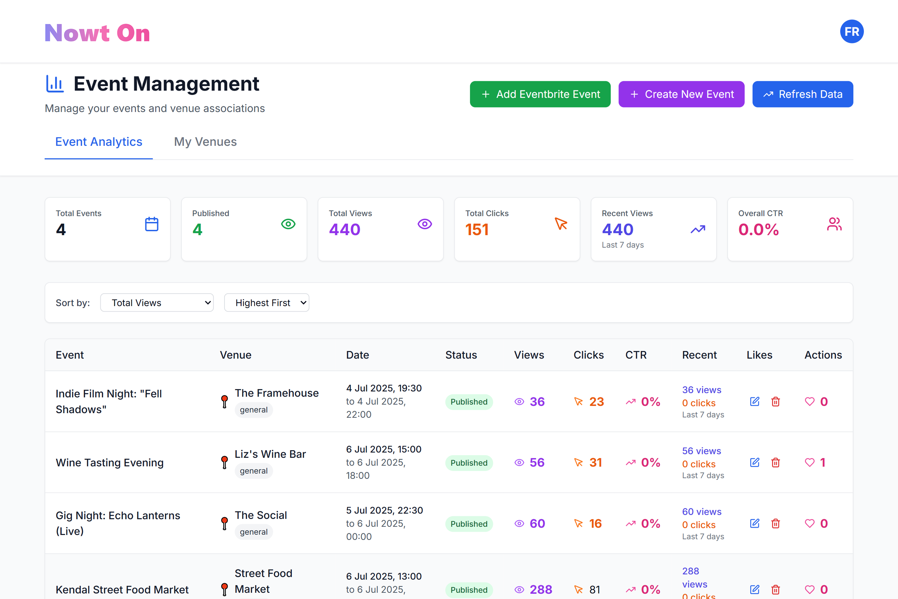Image resolution: width=898 pixels, height=599 pixels.
Task: Open the 56 views link for Wine Tasting
Action: (x=701, y=451)
